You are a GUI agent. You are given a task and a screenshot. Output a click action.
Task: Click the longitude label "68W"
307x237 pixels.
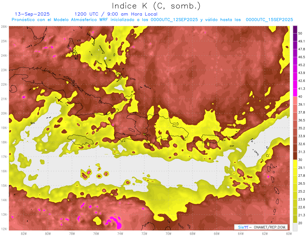click(x=193, y=233)
